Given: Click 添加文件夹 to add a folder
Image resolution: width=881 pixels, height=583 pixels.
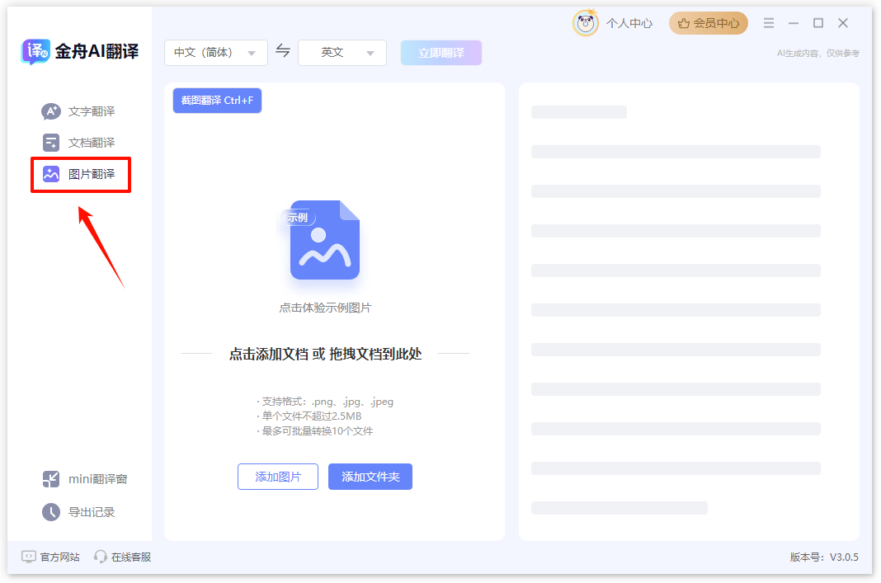Looking at the screenshot, I should [370, 476].
